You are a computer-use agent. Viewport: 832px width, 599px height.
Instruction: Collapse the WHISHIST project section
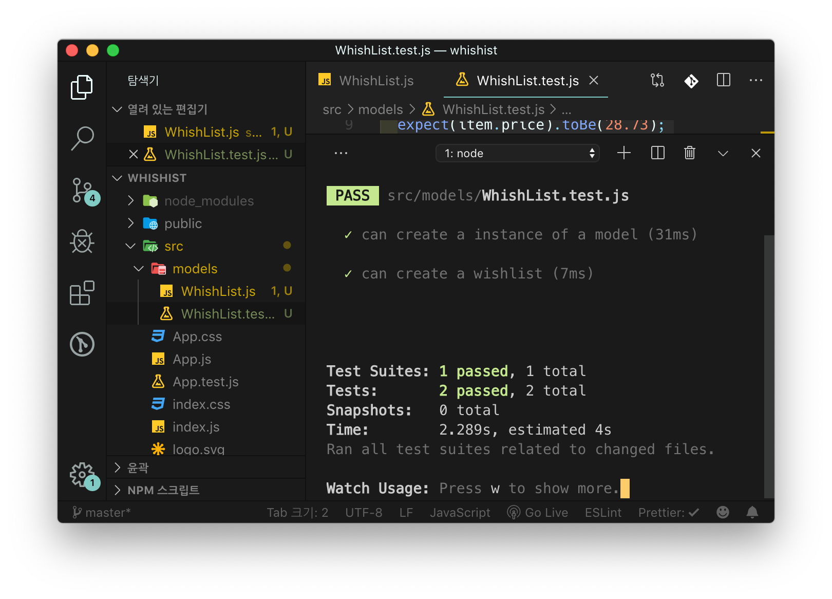[205, 178]
